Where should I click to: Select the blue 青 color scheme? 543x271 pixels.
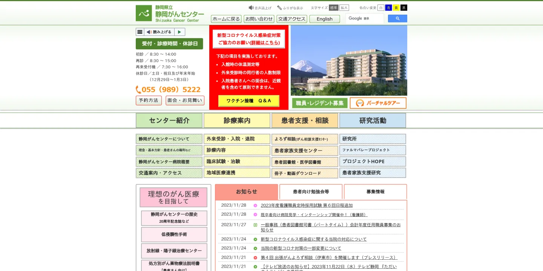point(388,8)
